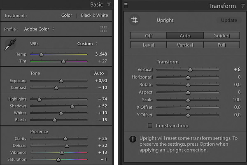Screen dimensions: 247x165
Task: Open the WB Custom preset dropdown
Action: 87,44
